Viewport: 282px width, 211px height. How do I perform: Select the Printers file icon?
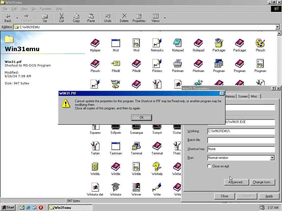point(157,63)
